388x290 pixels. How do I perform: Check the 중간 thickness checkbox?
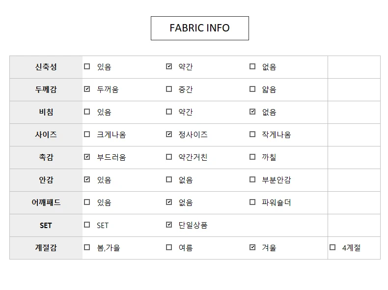pos(169,89)
